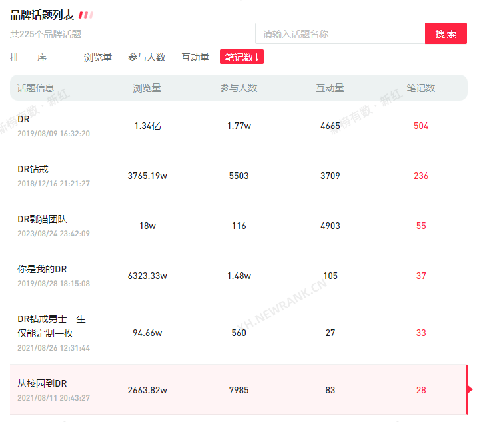Viewport: 485px width, 422px height.
Task: Select the 18w view count
Action: pyautogui.click(x=147, y=226)
